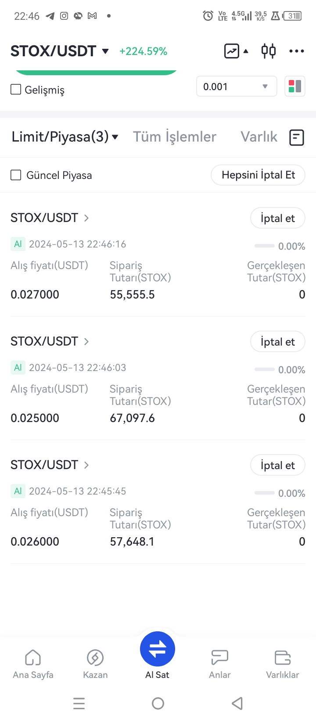Expand the STOX/USDT pair selector
The height and width of the screenshot is (721, 316).
click(60, 51)
